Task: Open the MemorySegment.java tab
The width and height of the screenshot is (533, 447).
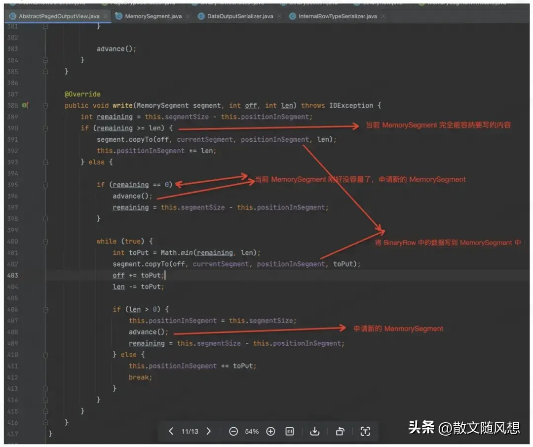Action: pyautogui.click(x=153, y=16)
